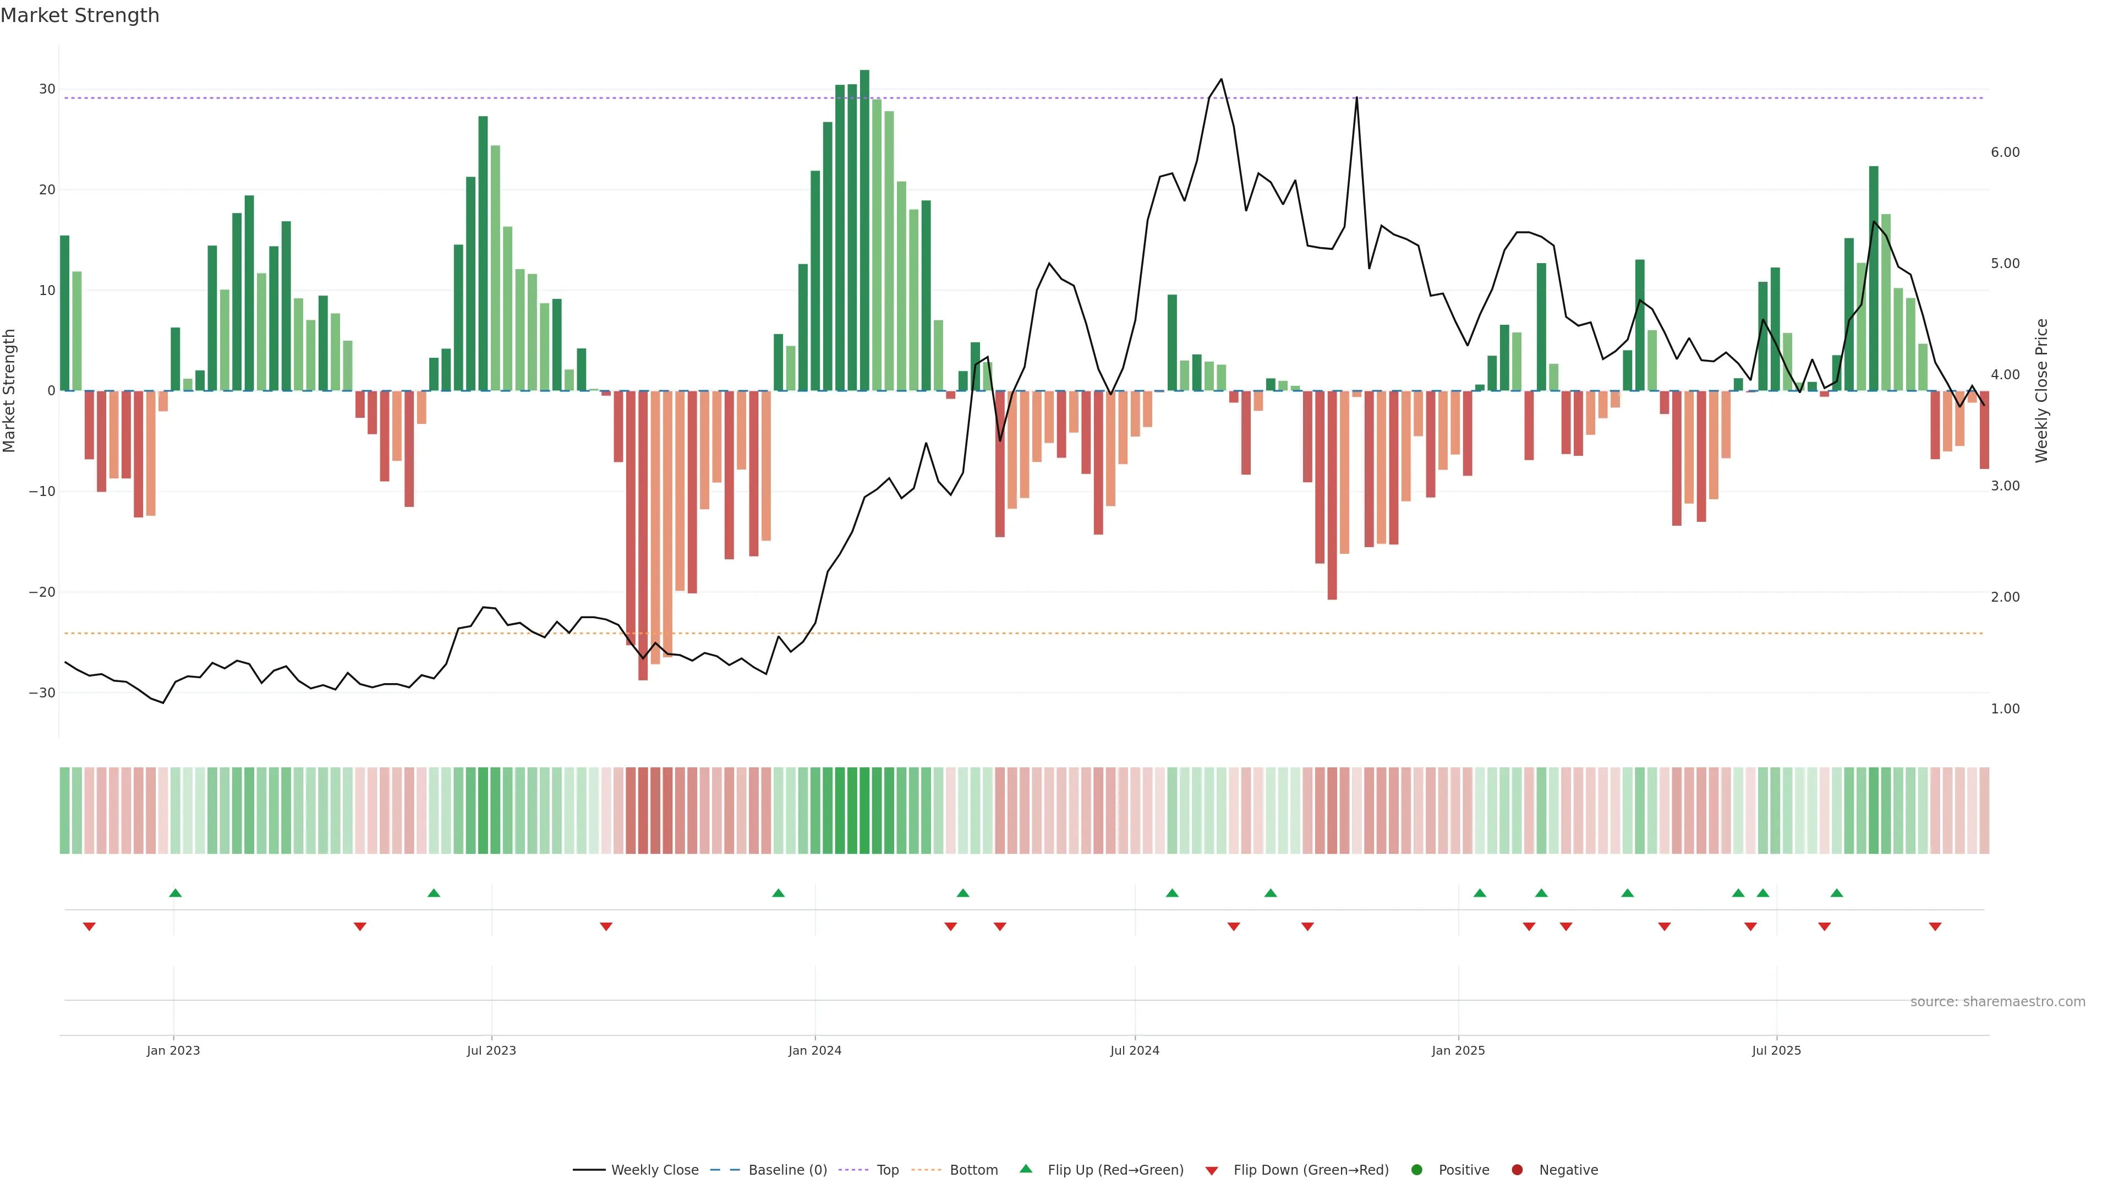Image resolution: width=2113 pixels, height=1189 pixels.
Task: Click the first green flip-up marker near Jan 2023
Action: click(x=175, y=893)
